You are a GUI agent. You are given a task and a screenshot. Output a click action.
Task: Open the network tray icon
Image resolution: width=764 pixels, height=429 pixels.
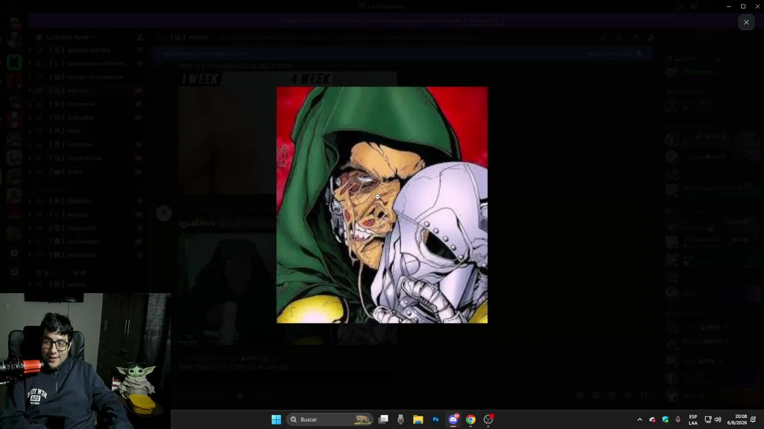[708, 419]
